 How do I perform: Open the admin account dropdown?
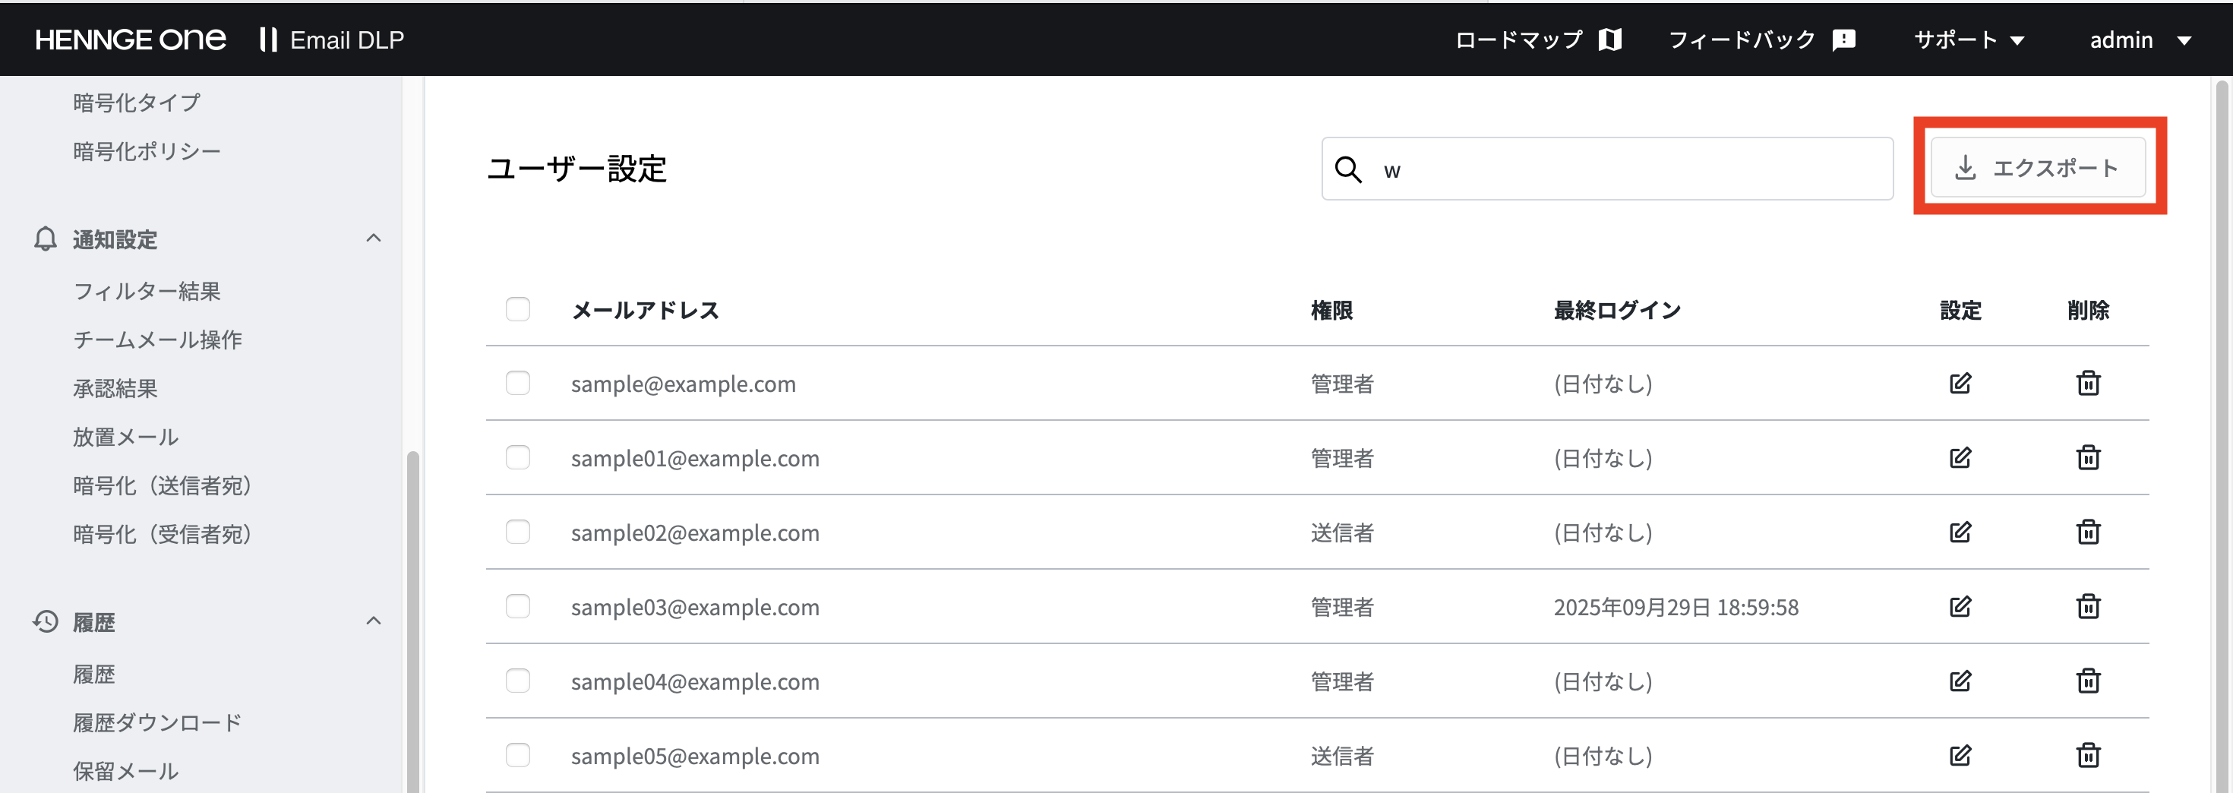coord(2140,39)
